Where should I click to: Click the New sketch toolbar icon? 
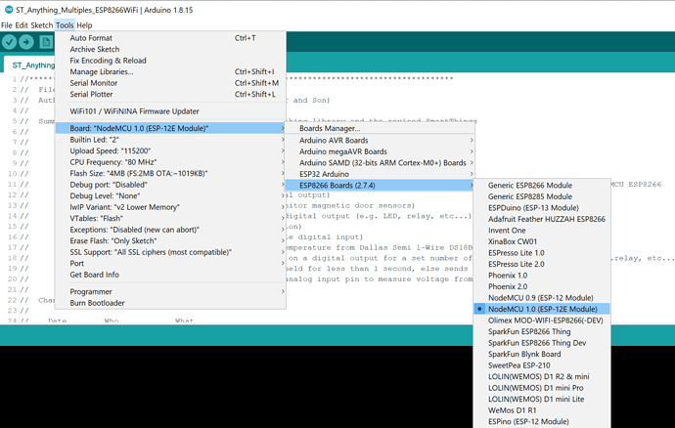pyautogui.click(x=46, y=42)
